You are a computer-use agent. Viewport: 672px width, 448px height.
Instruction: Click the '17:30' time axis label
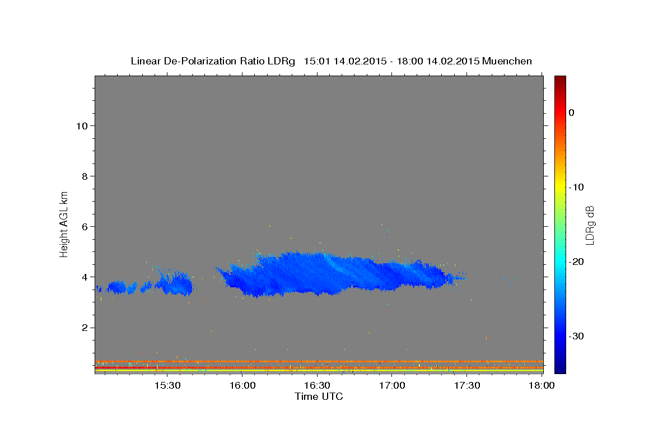467,385
